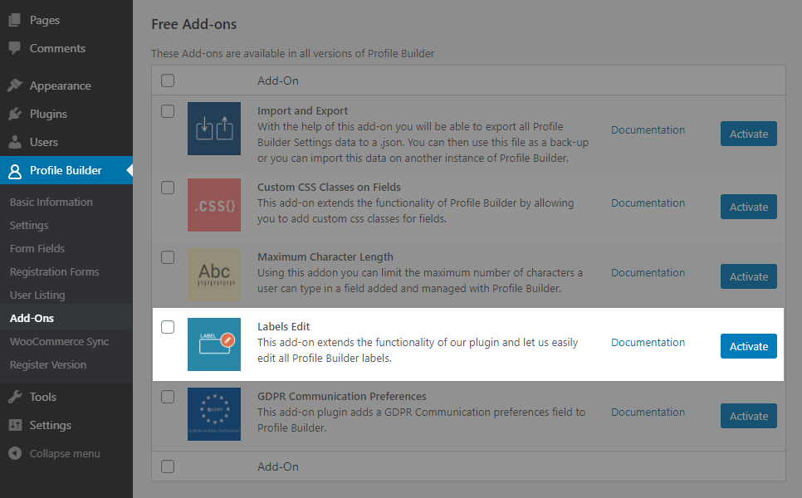Click the Comments speech bubble icon

(15, 48)
